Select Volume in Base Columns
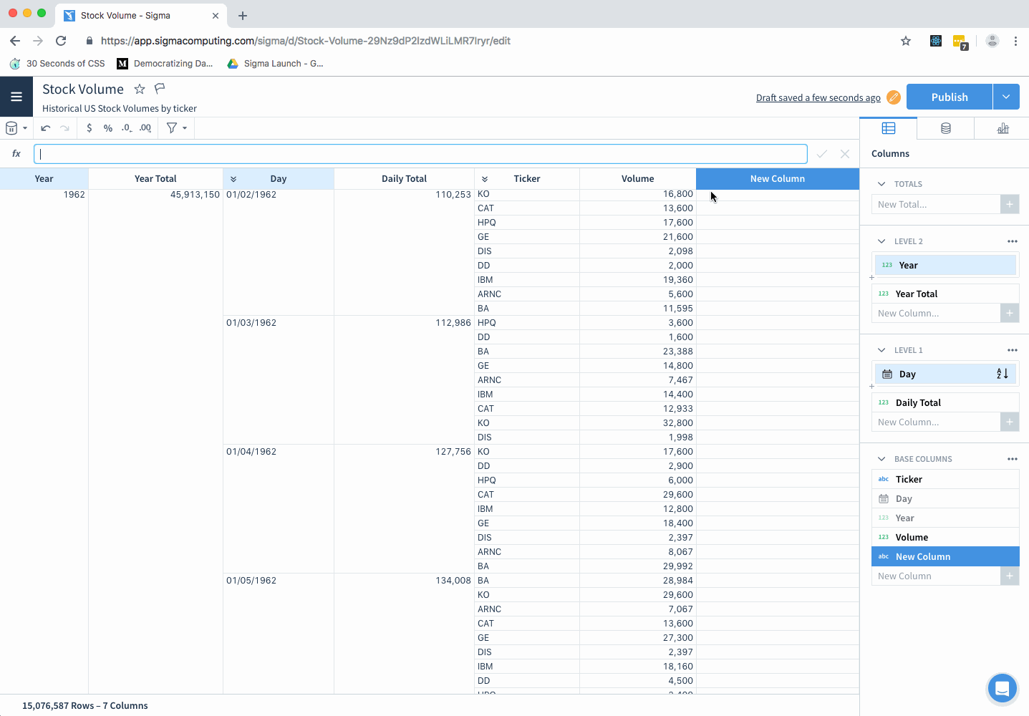The image size is (1029, 716). point(945,537)
